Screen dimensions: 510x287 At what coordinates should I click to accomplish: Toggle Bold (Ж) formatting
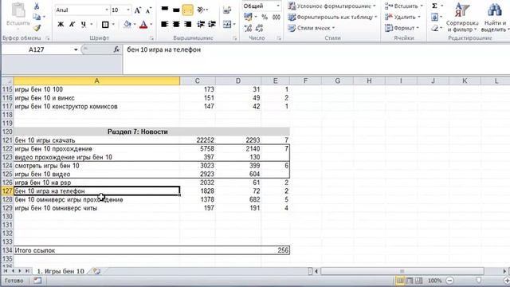tap(61, 25)
